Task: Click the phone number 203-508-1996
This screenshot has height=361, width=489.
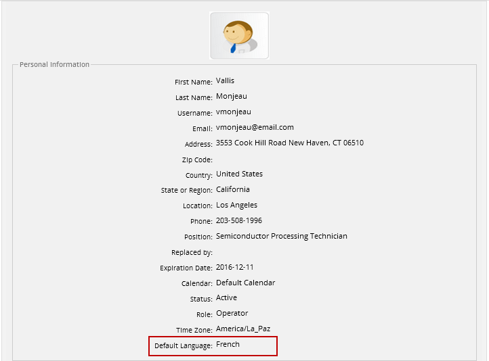Action: pos(239,221)
